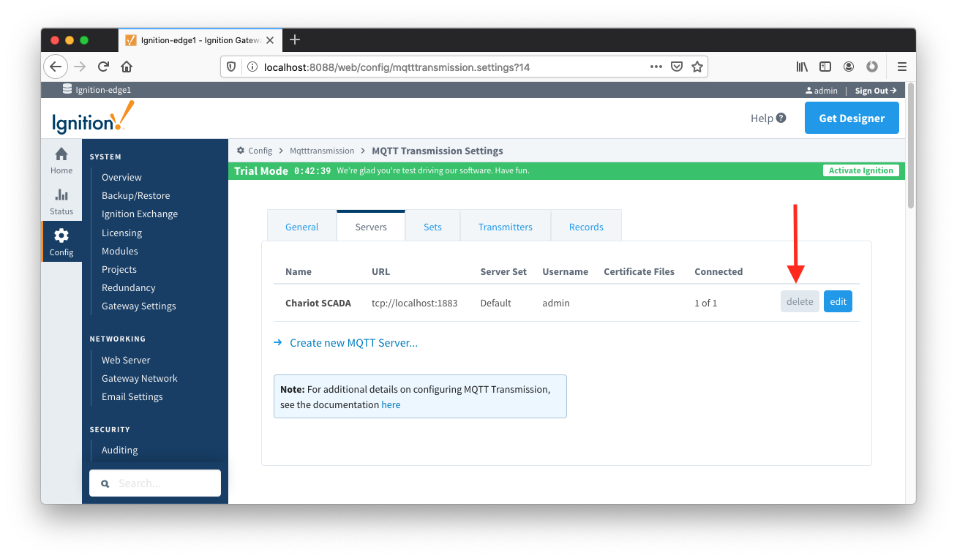Show site information icon in the address bar
This screenshot has height=558, width=957.
pyautogui.click(x=252, y=67)
